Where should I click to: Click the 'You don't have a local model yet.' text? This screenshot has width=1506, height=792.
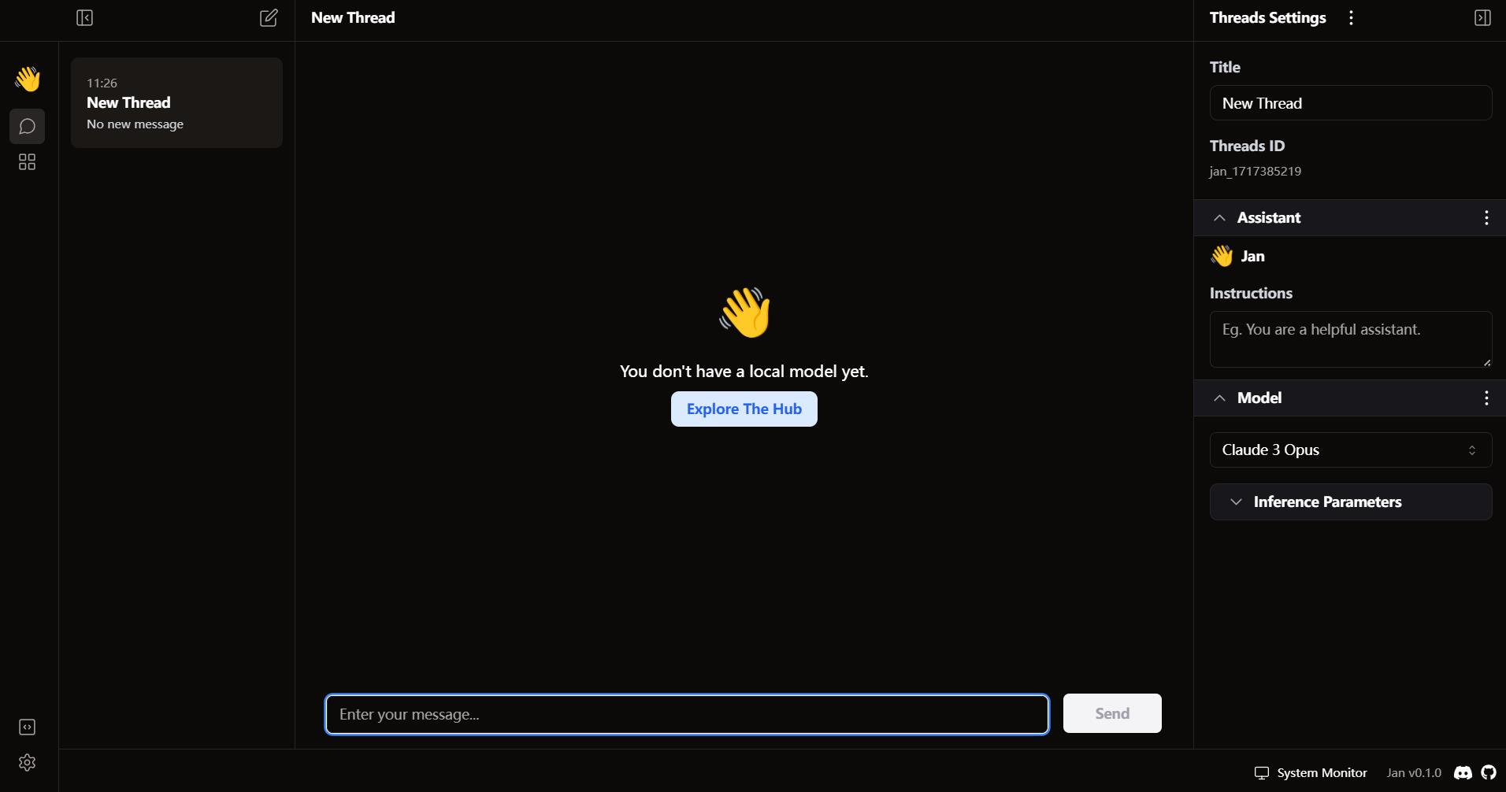click(744, 371)
